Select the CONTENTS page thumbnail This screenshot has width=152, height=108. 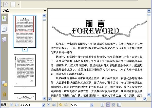[25, 97]
